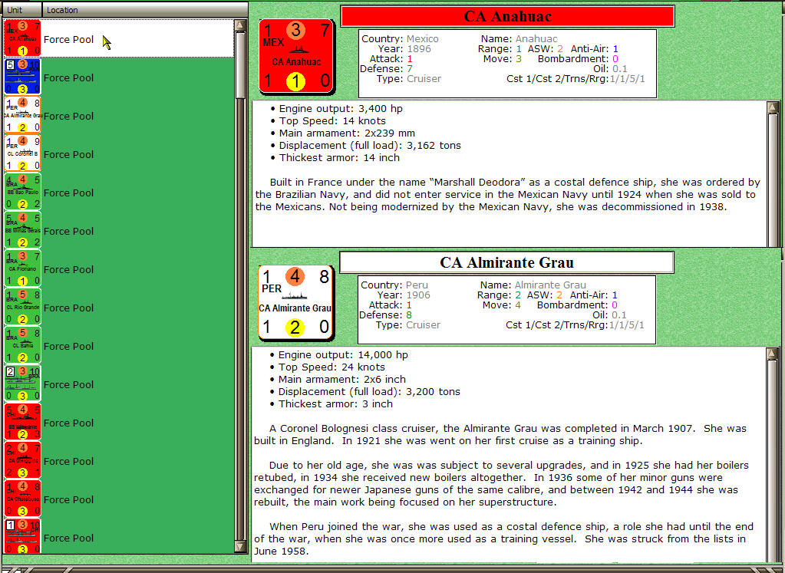Select the CL Bahia unit counter
Screen dimensions: 785x573
click(22, 345)
